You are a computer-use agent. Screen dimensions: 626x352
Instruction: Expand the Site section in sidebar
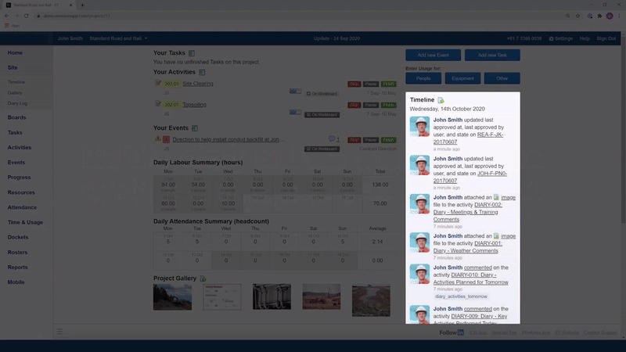[x=13, y=68]
